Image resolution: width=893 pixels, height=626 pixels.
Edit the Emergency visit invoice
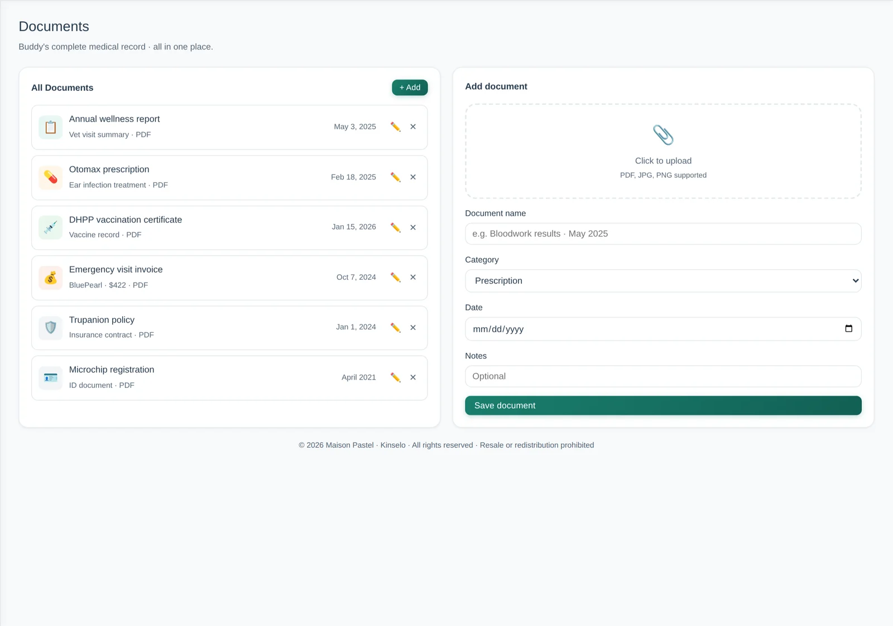point(395,277)
